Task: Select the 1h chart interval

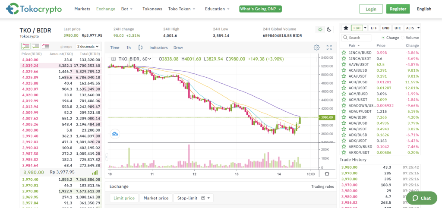Action: pyautogui.click(x=129, y=47)
